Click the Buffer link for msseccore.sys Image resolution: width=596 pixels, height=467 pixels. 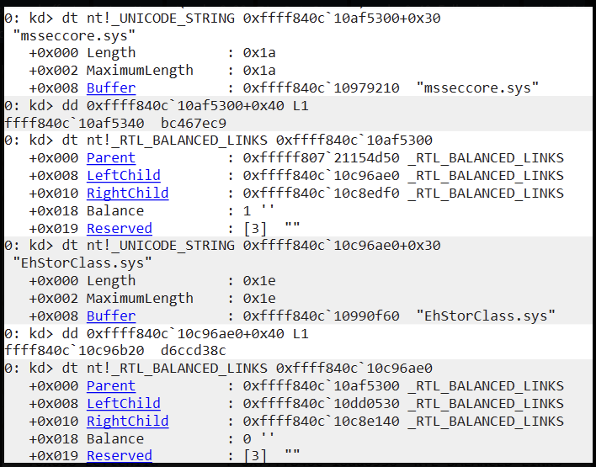tap(110, 88)
